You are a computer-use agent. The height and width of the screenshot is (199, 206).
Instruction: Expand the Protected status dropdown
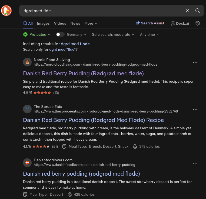[37, 34]
